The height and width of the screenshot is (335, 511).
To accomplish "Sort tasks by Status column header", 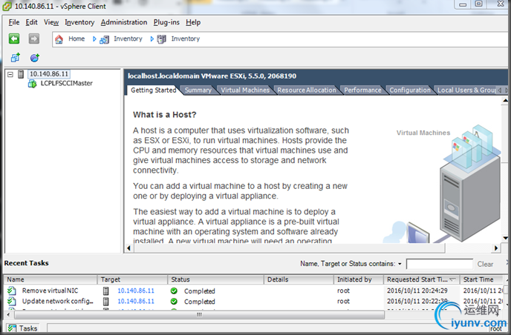I will (x=215, y=279).
